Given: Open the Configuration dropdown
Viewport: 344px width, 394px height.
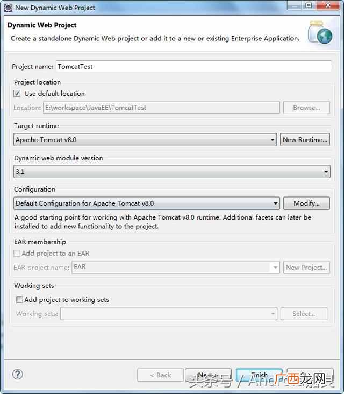Looking at the screenshot, I should click(x=147, y=203).
